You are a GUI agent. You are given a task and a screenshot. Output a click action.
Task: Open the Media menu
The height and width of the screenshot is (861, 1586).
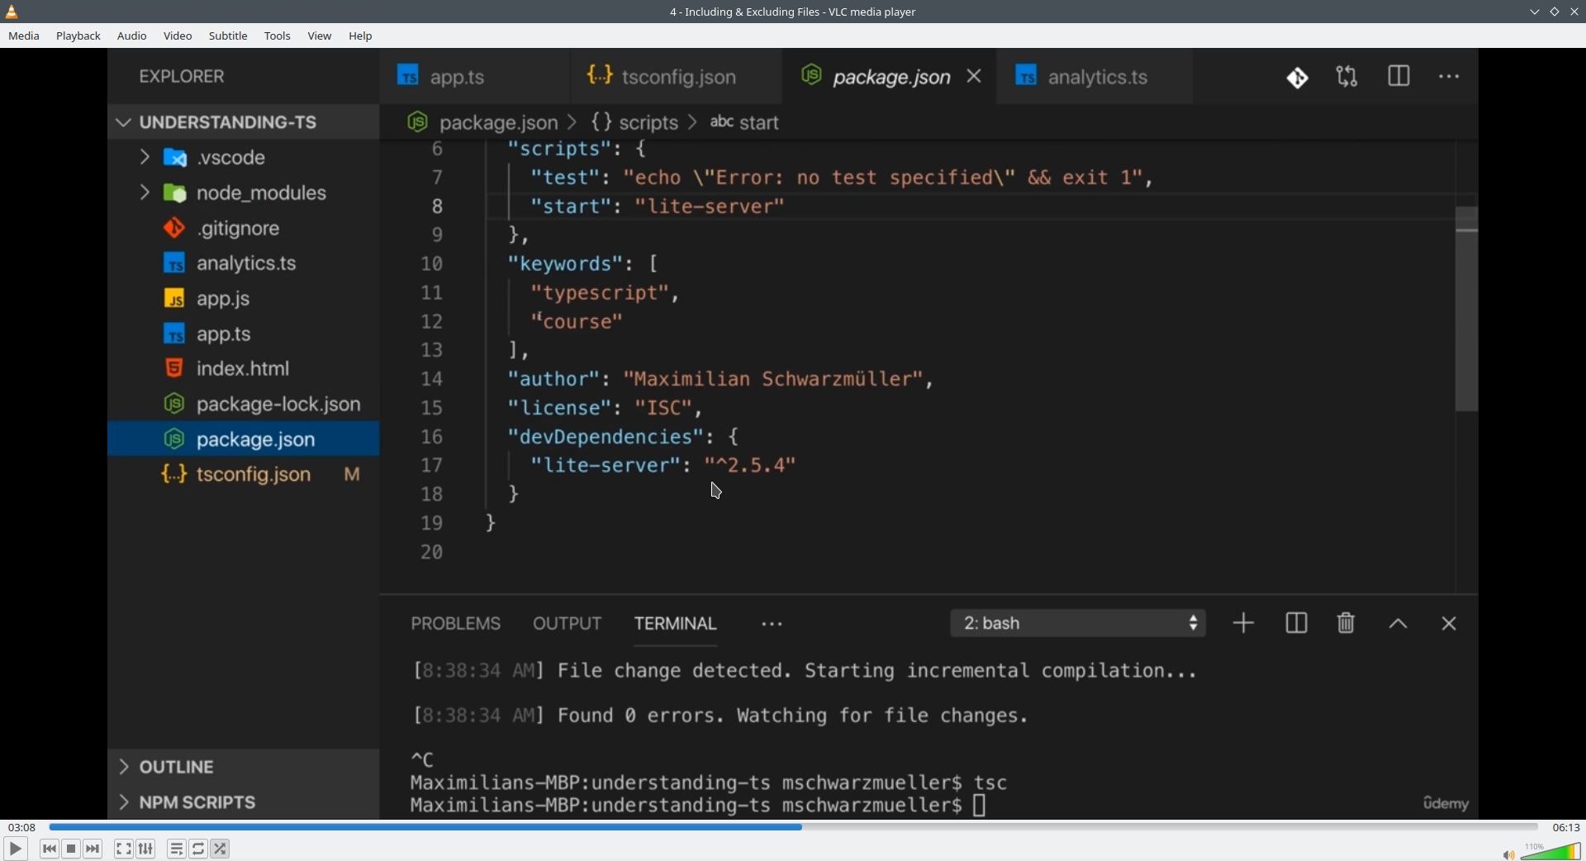tap(24, 36)
